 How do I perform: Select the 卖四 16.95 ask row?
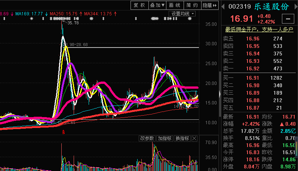(259, 46)
